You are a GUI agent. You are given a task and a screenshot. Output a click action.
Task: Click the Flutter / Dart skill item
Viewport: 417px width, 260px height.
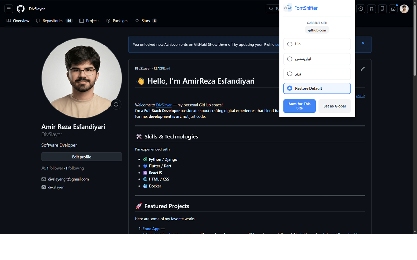pos(157,166)
